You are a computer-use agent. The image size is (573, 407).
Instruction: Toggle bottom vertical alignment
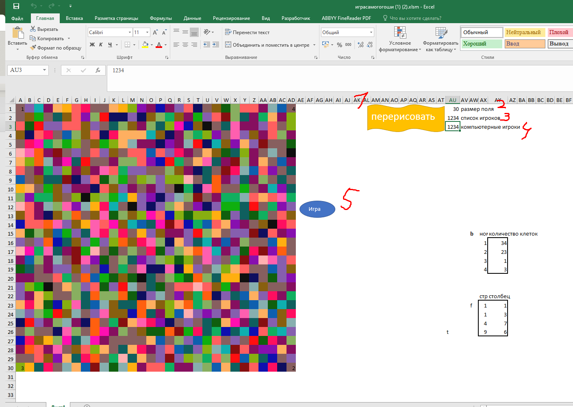tap(194, 32)
